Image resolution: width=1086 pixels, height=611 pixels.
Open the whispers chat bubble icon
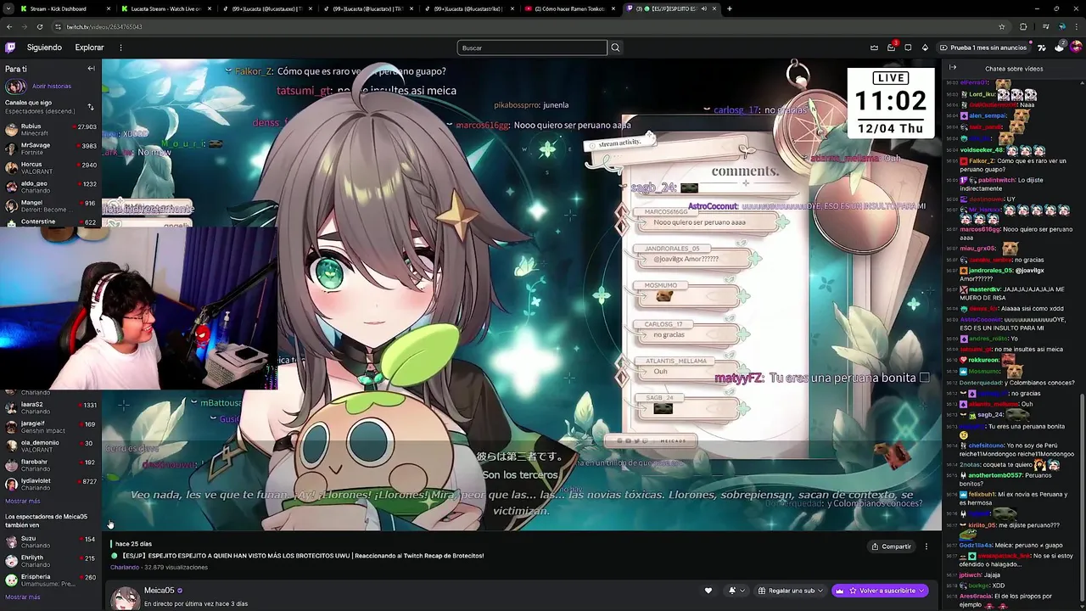point(908,48)
